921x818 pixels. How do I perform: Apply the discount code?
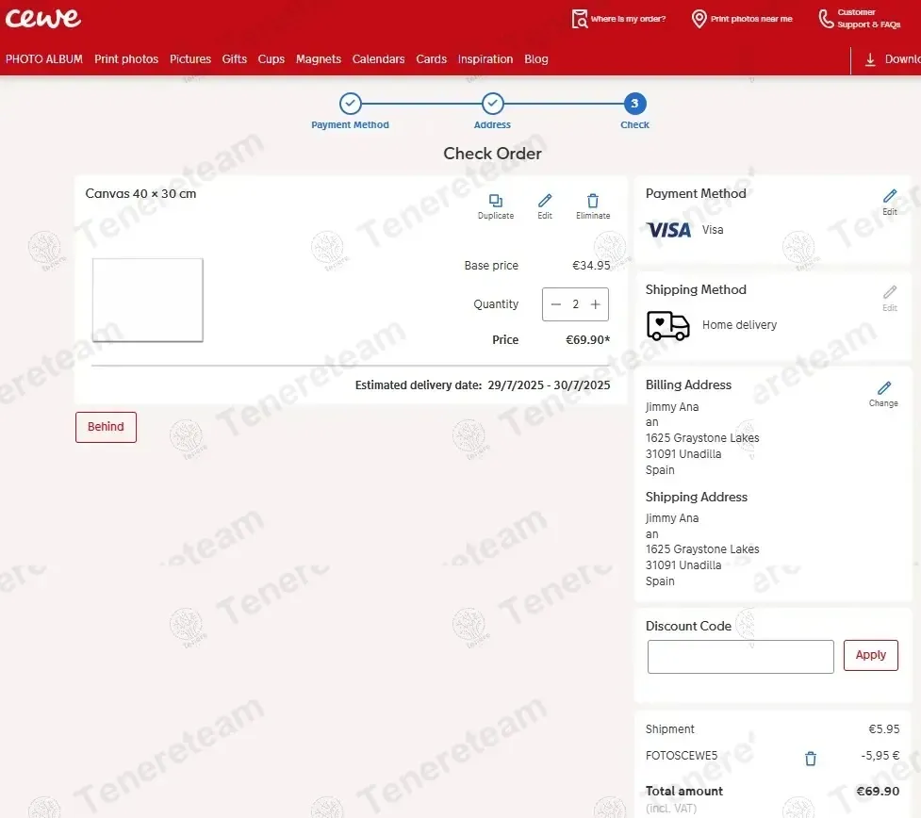[870, 655]
